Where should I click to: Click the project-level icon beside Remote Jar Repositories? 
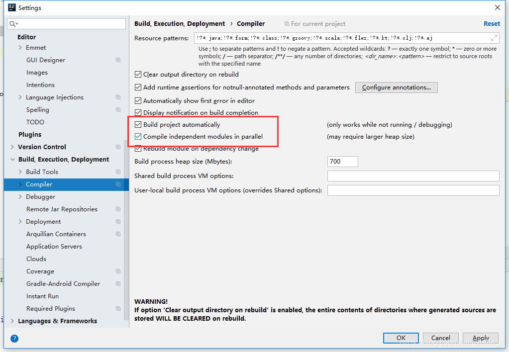[118, 209]
